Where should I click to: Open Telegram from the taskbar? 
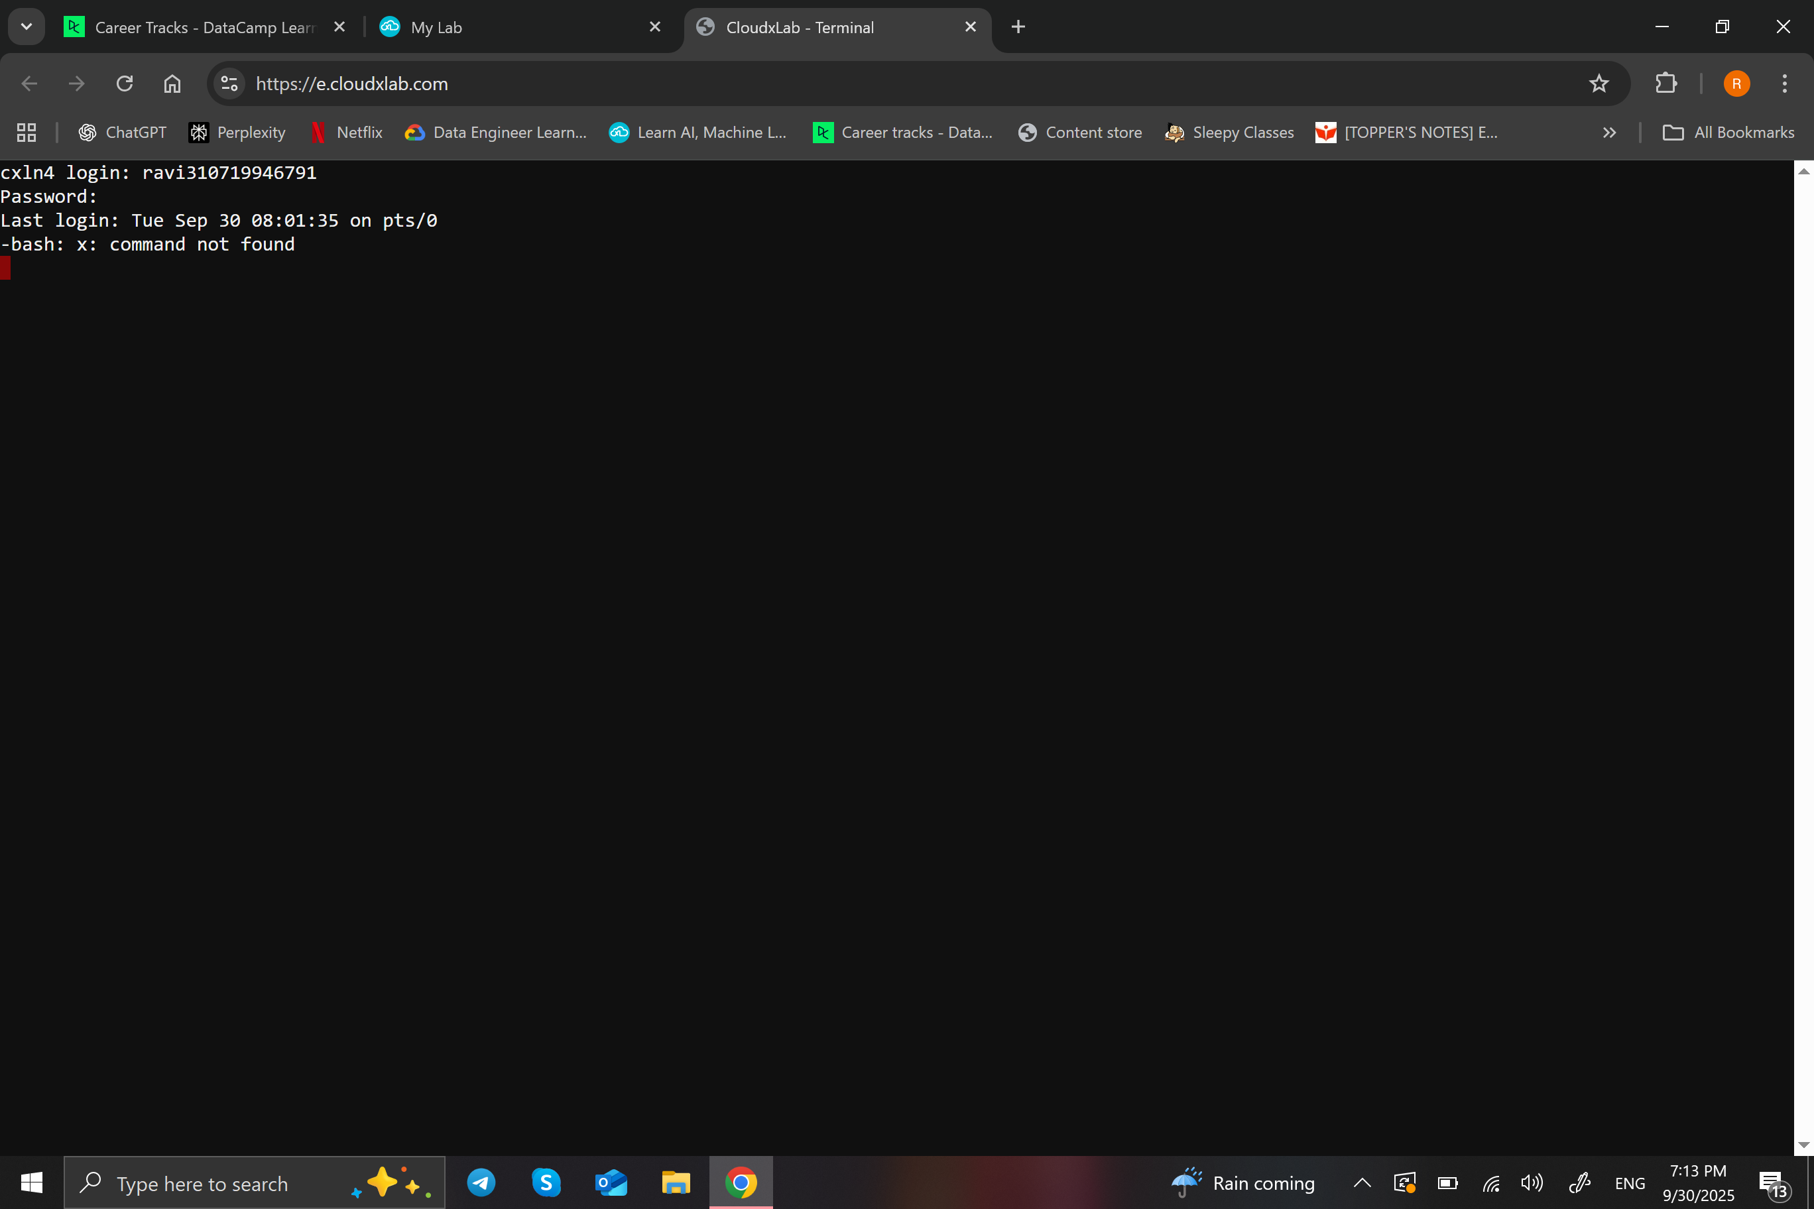(x=481, y=1182)
